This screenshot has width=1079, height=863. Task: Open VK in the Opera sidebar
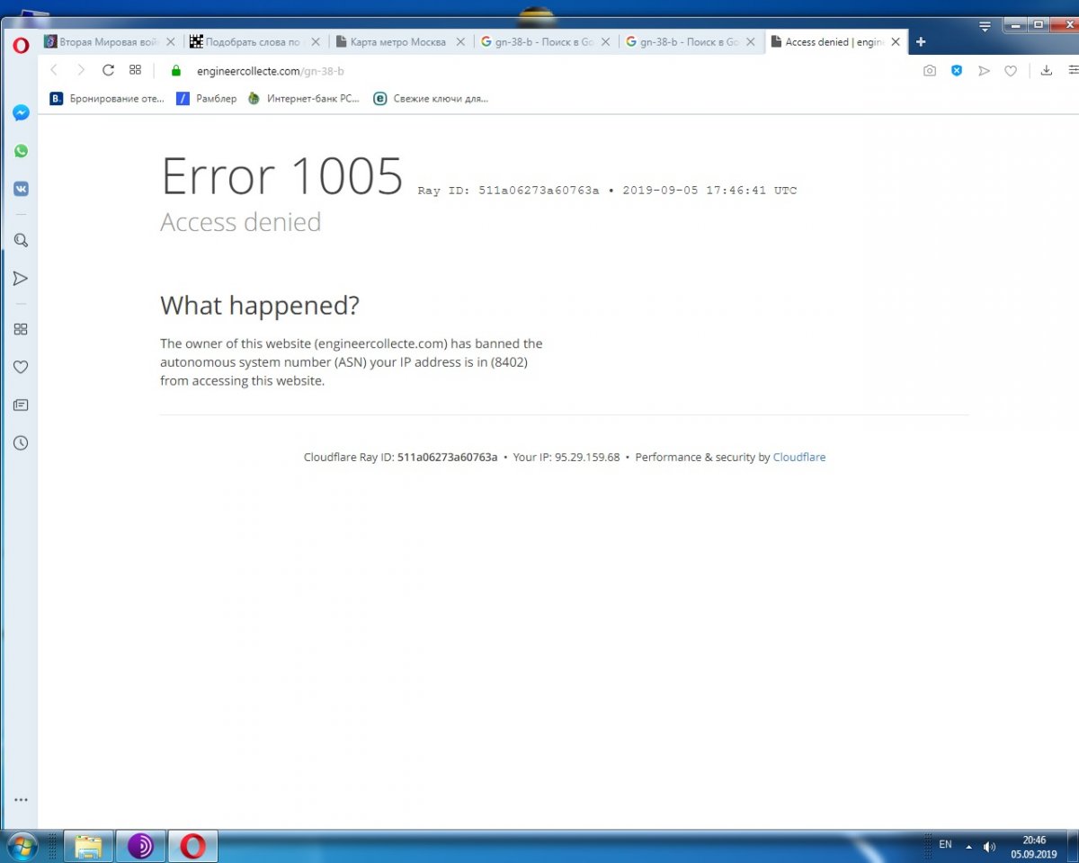[21, 189]
